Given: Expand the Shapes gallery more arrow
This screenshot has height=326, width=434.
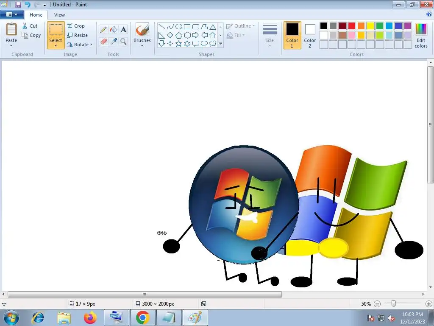Looking at the screenshot, I should 220,44.
